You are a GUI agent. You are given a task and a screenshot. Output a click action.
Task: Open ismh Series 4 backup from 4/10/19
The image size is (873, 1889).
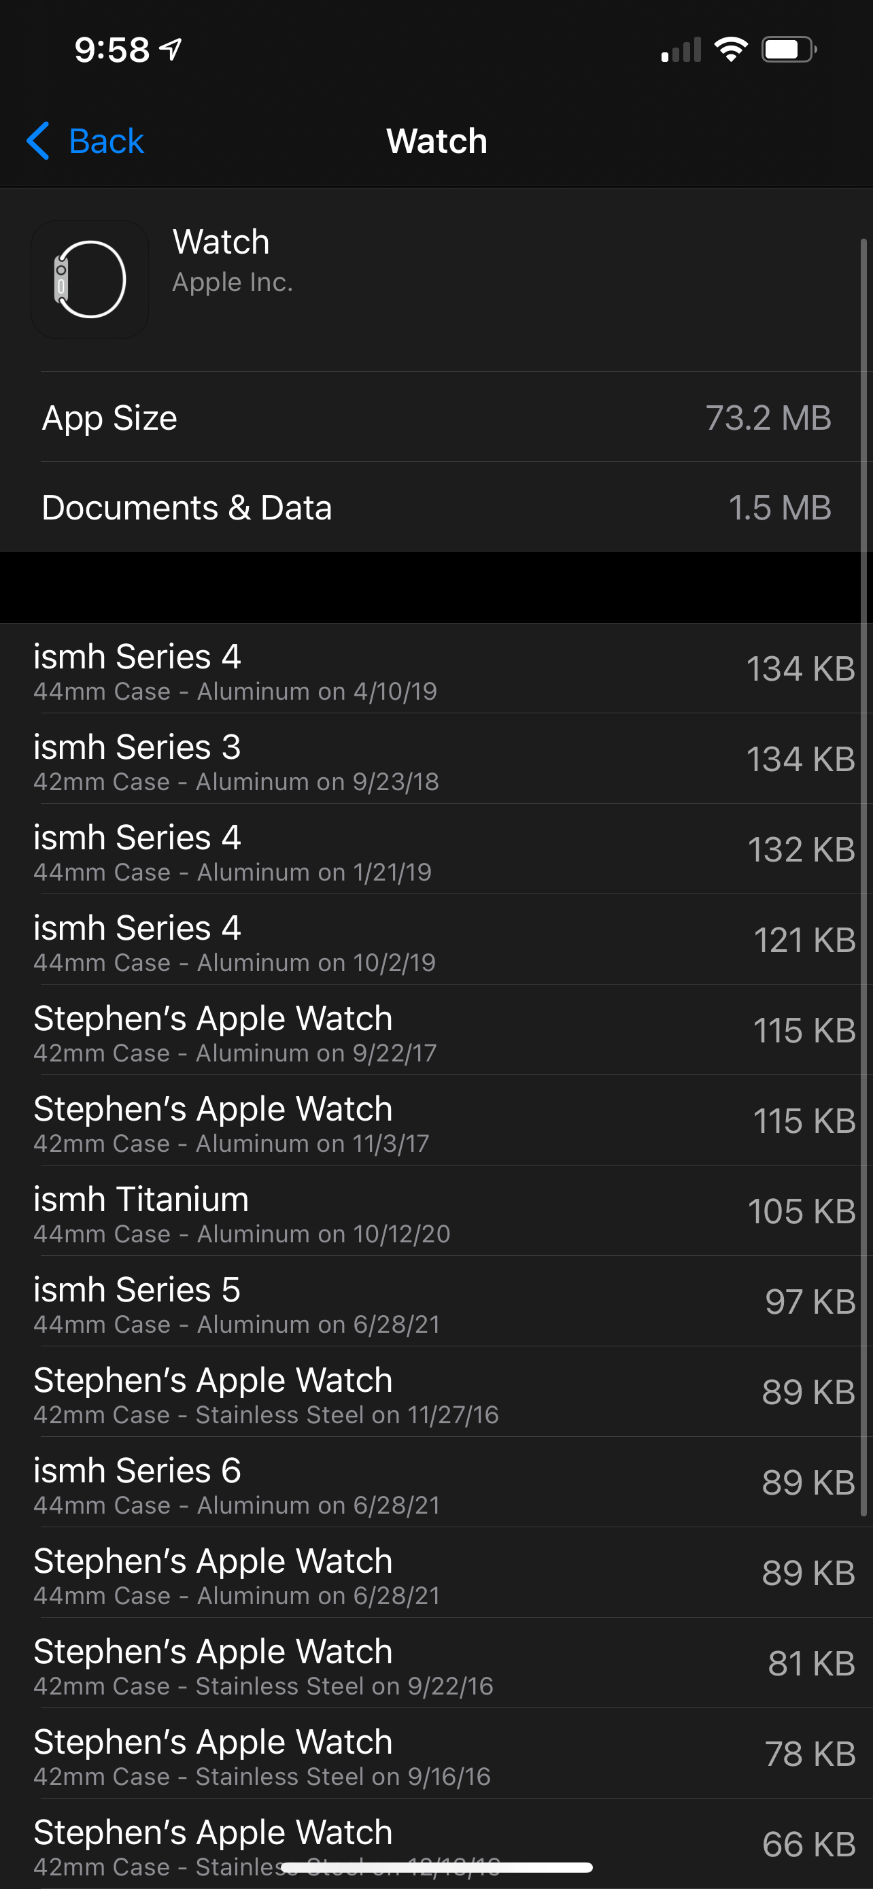click(x=436, y=669)
